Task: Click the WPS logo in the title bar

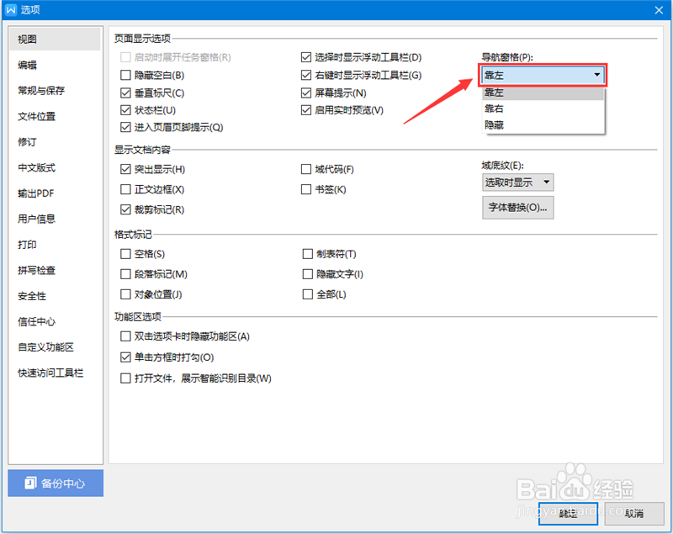Action: pyautogui.click(x=10, y=9)
